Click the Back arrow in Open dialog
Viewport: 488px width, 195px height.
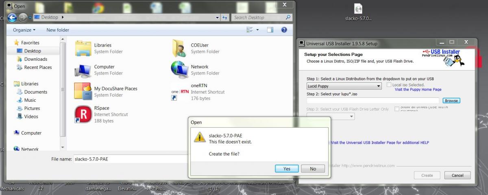point(12,17)
